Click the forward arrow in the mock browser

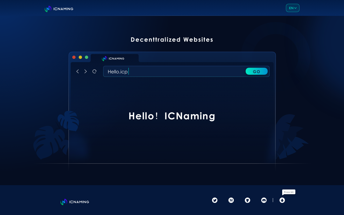85,71
